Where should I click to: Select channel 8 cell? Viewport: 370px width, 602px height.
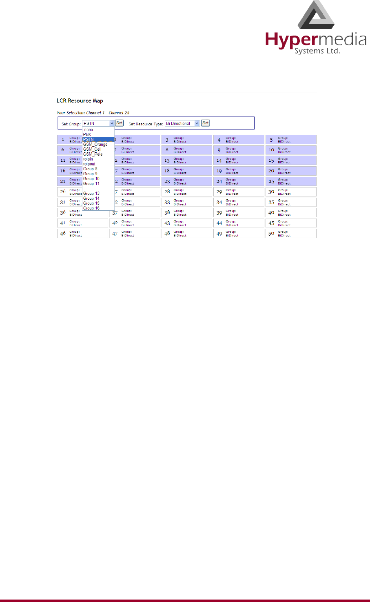(x=186, y=150)
